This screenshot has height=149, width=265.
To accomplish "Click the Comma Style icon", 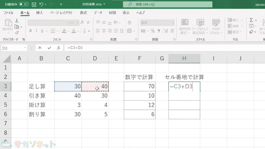I will [x=159, y=31].
